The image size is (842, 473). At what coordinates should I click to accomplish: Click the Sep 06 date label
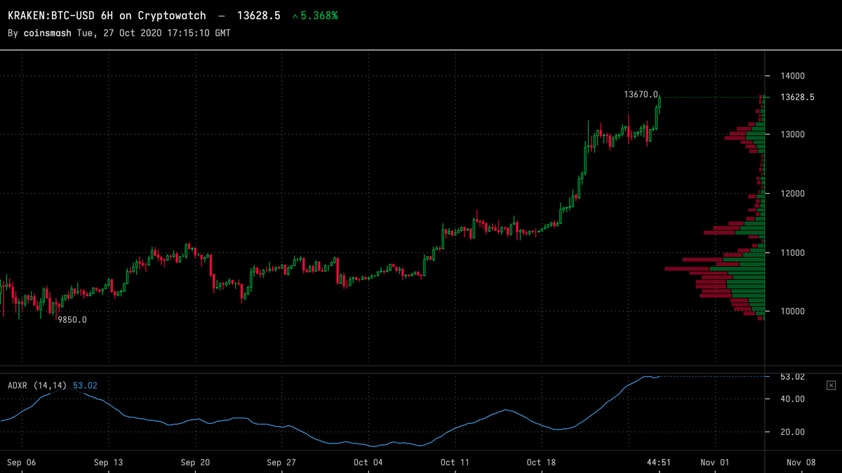pos(22,462)
